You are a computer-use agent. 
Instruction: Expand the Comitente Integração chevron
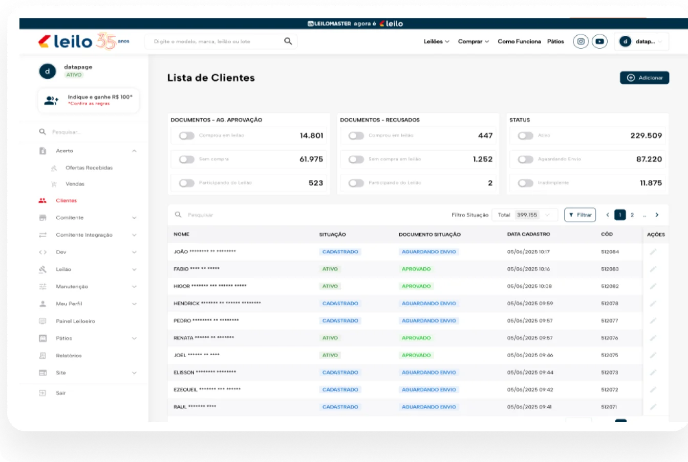pos(134,235)
